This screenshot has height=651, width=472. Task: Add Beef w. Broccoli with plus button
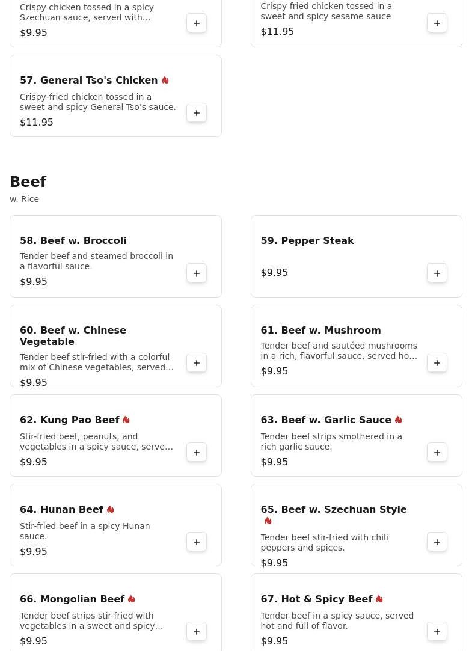tap(197, 274)
